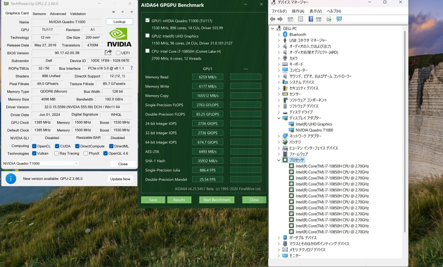Click the update driver toolbar icon
The image size is (443, 267).
[x=329, y=19]
